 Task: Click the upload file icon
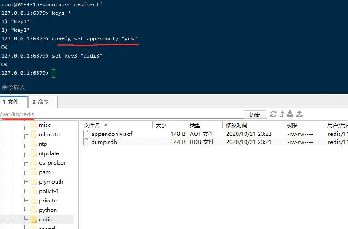(299, 114)
